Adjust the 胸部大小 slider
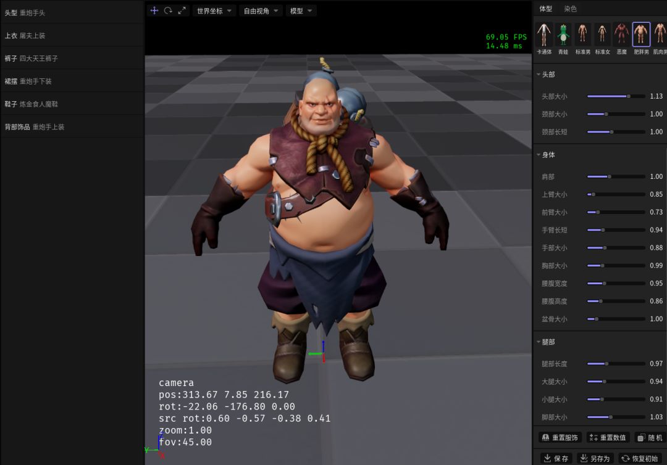Screen dimensions: 667x465 pos(616,266)
